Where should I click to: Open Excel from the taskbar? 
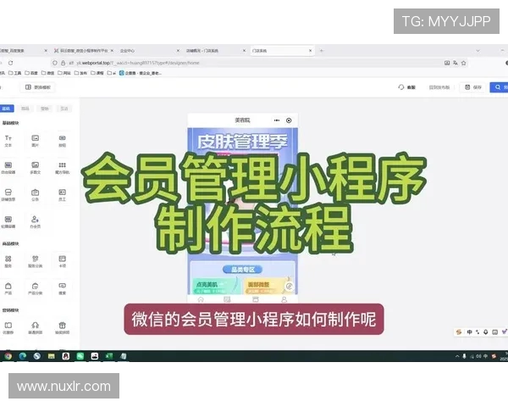[x=109, y=356]
